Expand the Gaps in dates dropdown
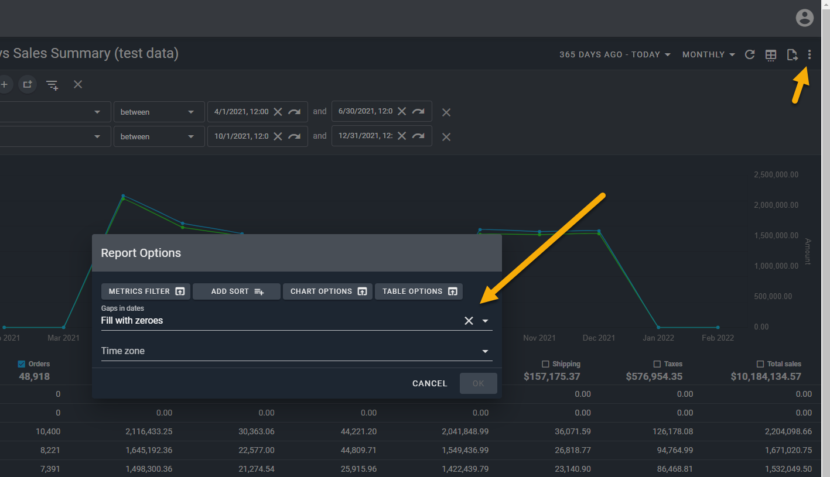Image resolution: width=830 pixels, height=477 pixels. click(x=485, y=321)
